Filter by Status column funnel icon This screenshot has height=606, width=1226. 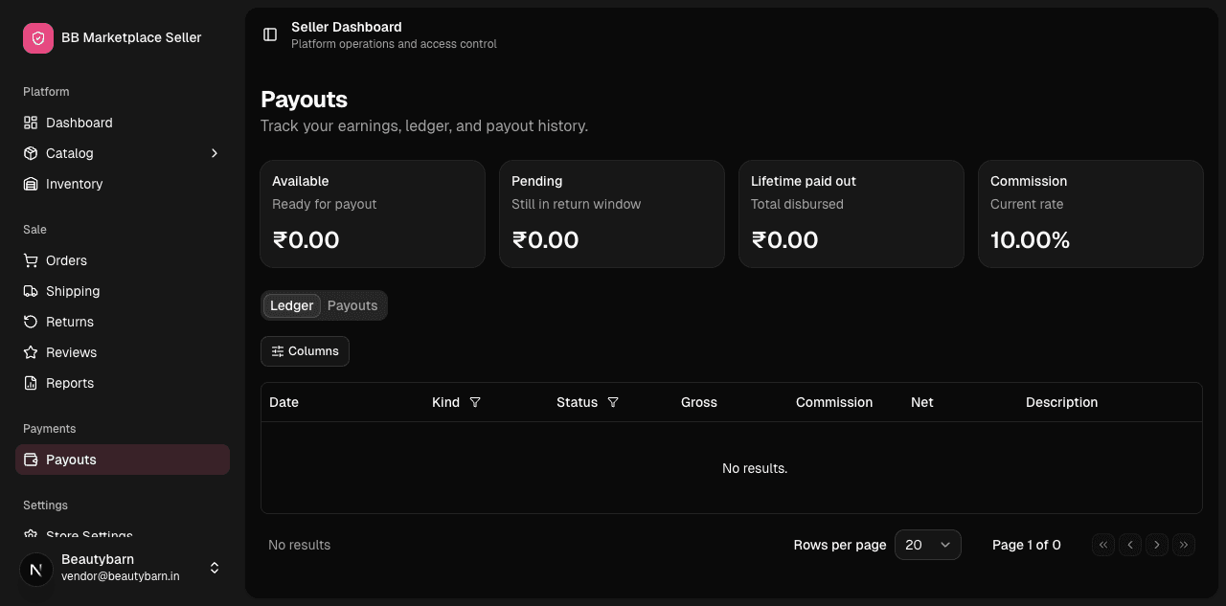(613, 402)
